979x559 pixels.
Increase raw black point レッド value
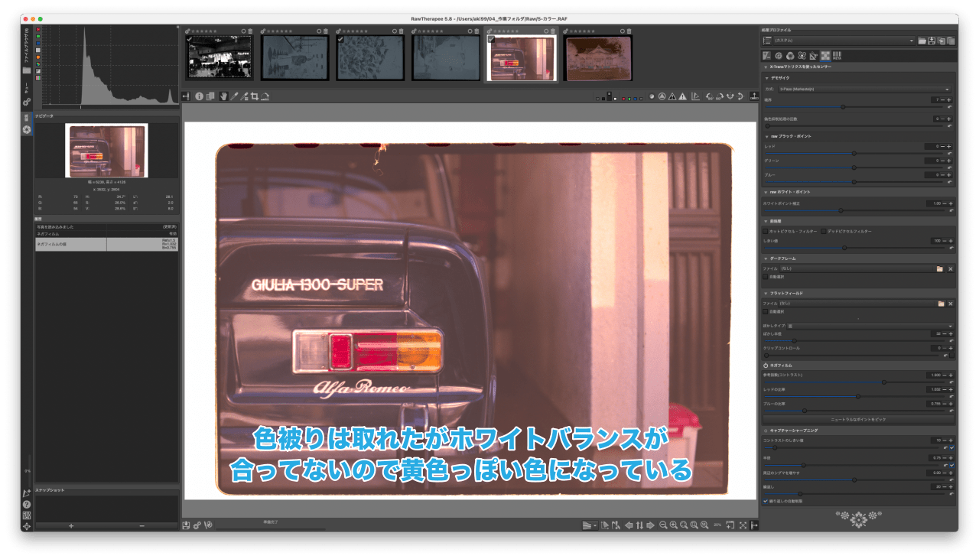pyautogui.click(x=951, y=146)
